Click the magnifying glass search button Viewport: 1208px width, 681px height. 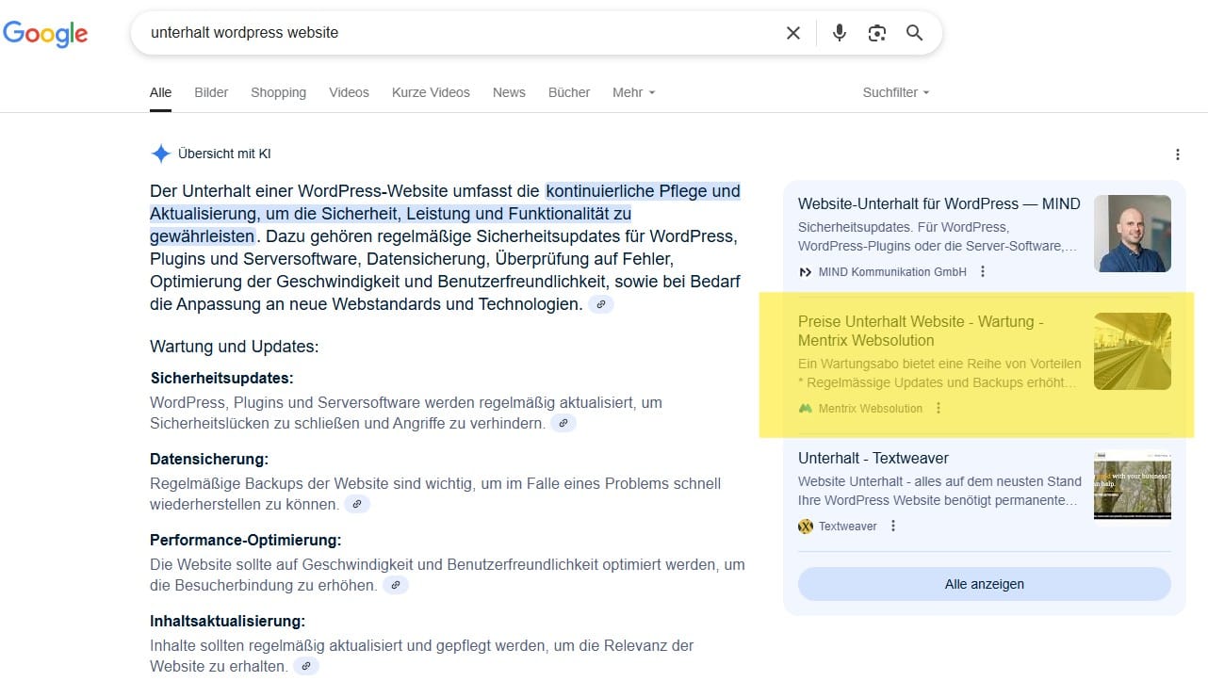click(x=914, y=33)
